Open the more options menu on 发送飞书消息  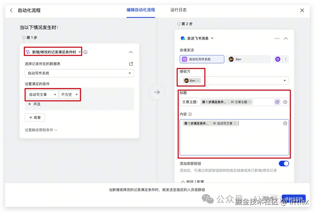tap(277, 38)
